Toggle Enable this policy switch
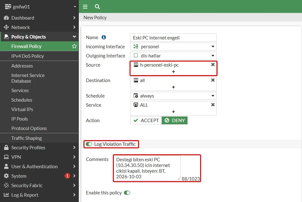This screenshot has height=202, width=302. (127, 193)
